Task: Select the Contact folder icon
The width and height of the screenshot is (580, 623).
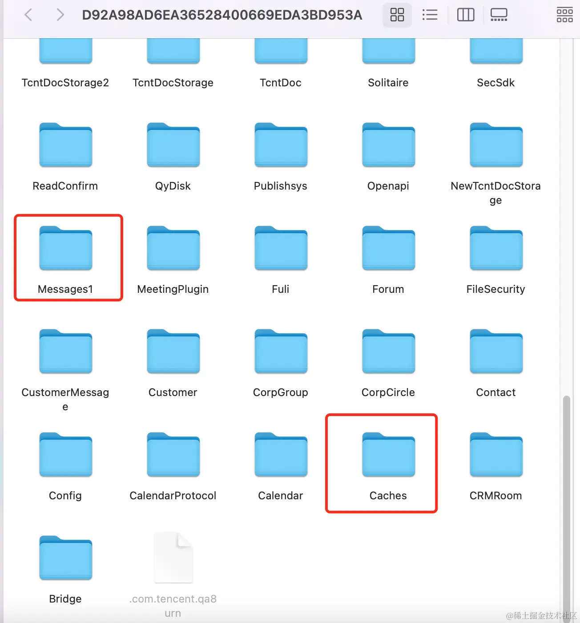Action: coord(496,351)
